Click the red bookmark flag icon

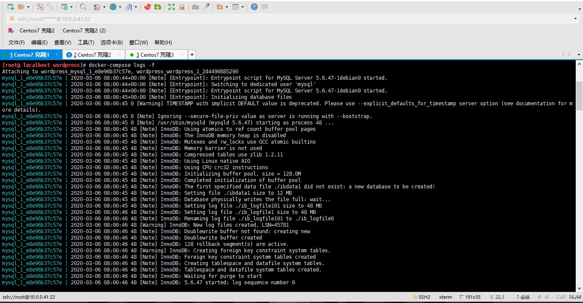11,31
